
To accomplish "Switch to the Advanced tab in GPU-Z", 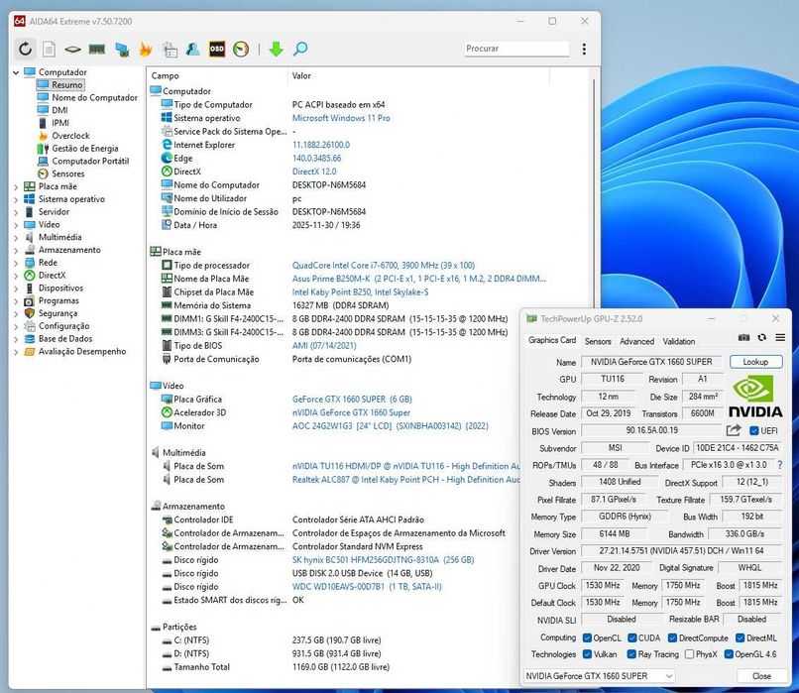I will 637,341.
